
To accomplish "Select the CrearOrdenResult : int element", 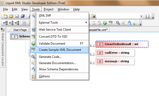I will pyautogui.click(x=122, y=44).
